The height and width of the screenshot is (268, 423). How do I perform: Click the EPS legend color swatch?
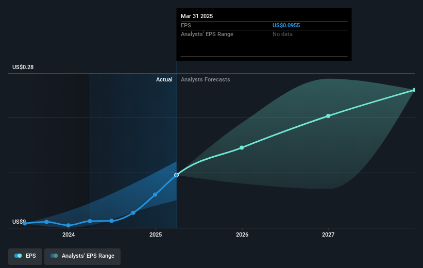click(18, 256)
